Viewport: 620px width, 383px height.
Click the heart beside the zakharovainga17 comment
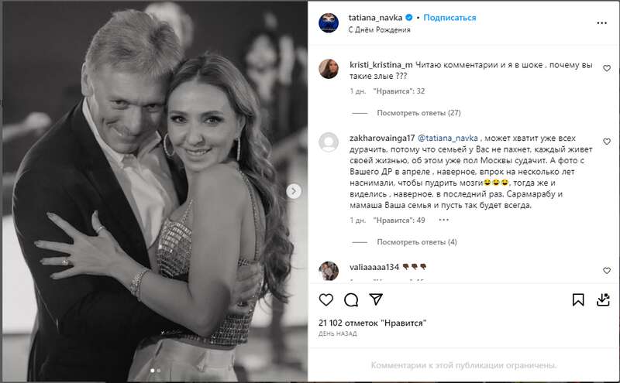click(606, 139)
